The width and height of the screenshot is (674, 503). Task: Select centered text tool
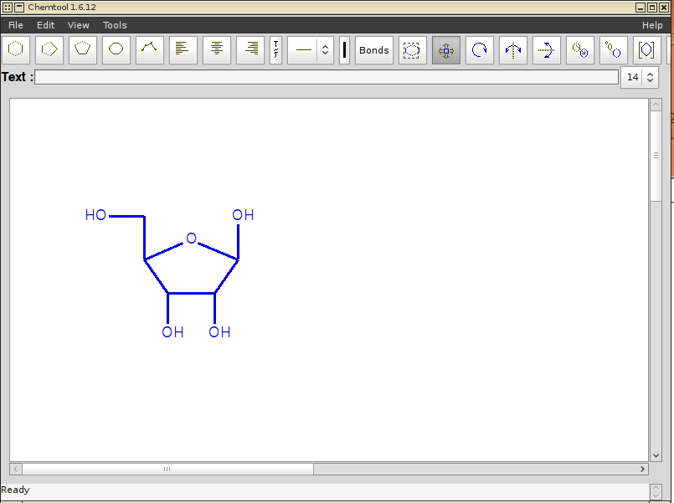[217, 50]
